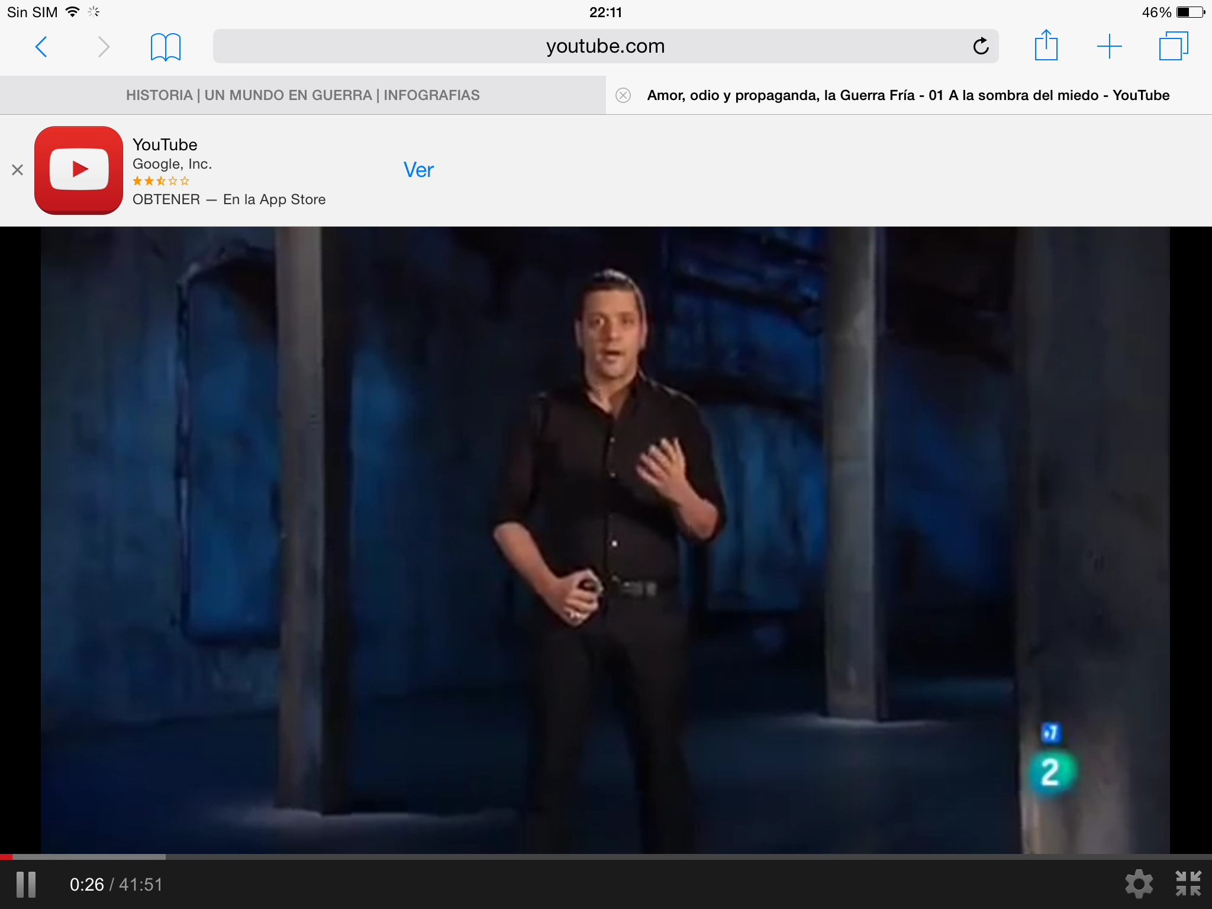Tap the Wi-Fi status icon

pos(72,12)
